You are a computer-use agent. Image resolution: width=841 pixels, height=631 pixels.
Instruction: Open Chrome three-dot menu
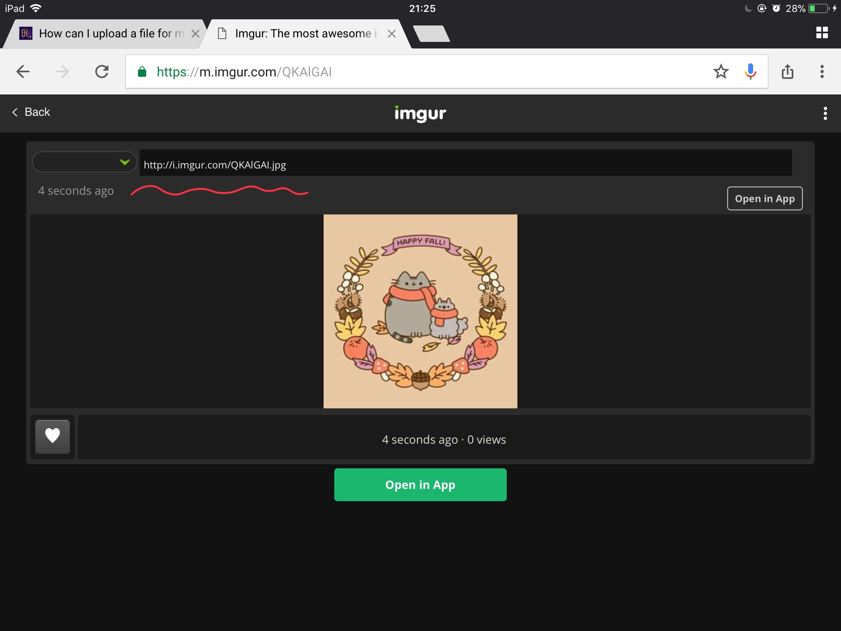822,71
